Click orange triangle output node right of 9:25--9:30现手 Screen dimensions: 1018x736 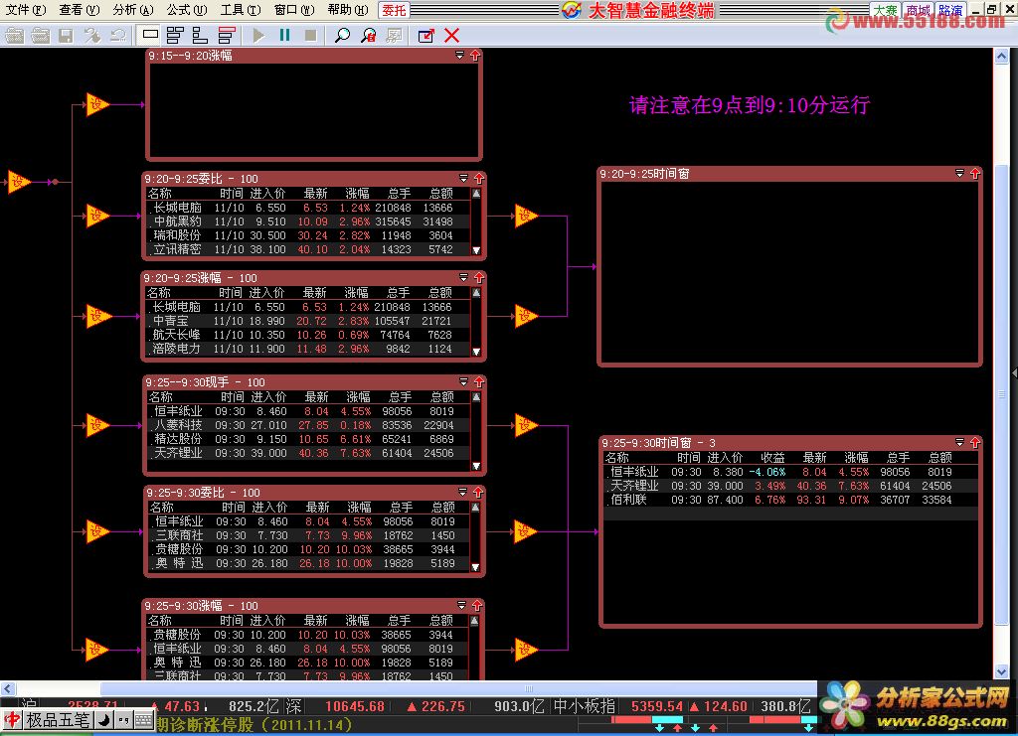point(527,425)
